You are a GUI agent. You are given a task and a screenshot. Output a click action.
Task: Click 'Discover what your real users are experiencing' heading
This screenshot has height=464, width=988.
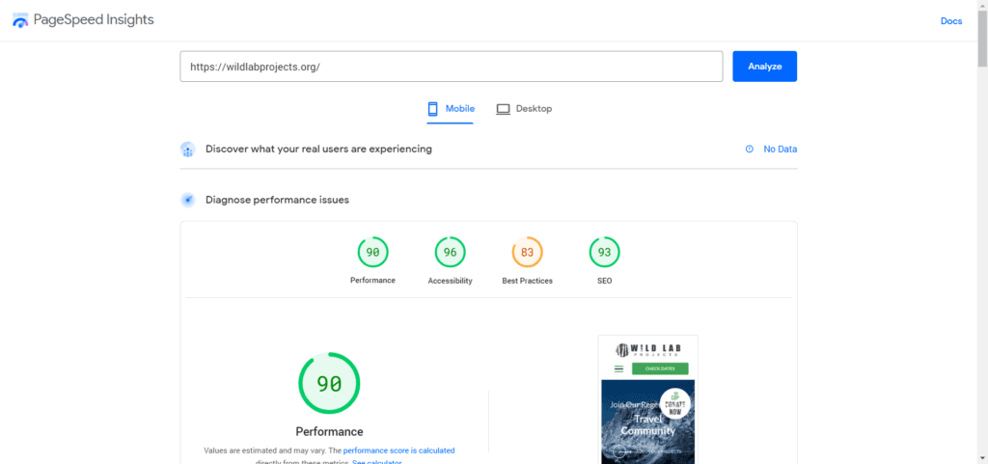click(x=318, y=150)
